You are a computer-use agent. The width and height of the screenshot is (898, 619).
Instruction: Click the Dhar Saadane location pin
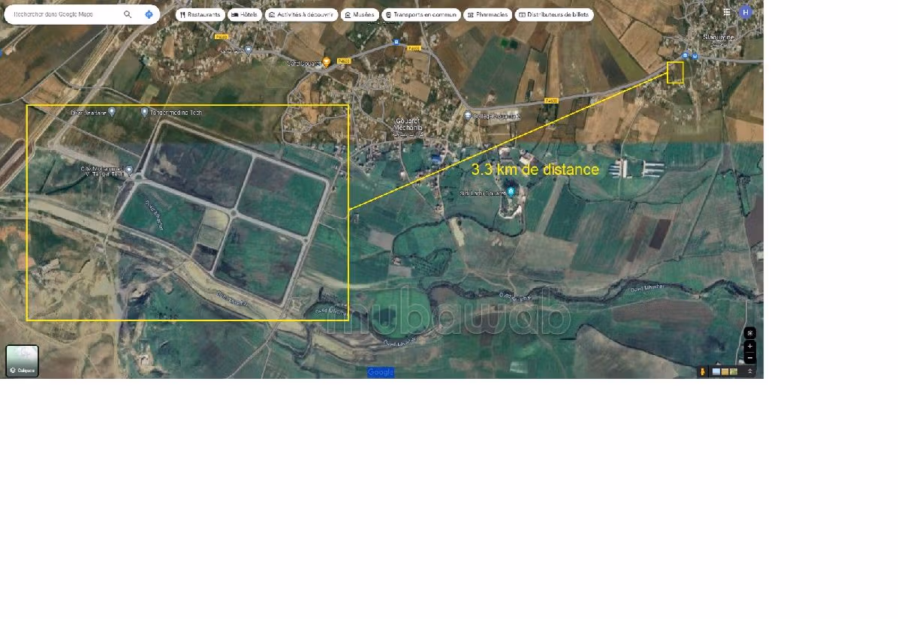pyautogui.click(x=112, y=112)
